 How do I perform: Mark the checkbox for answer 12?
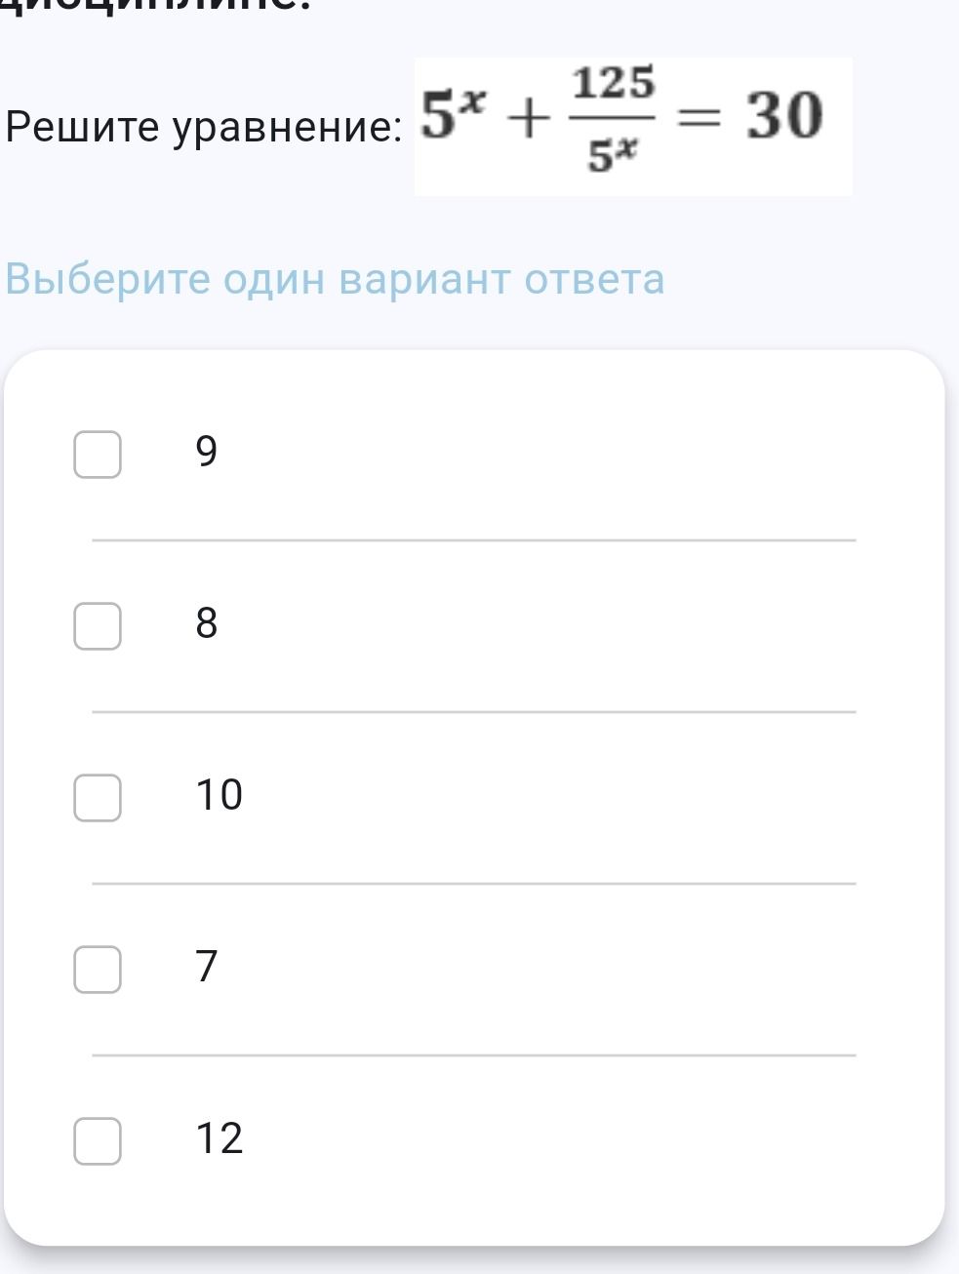point(98,1140)
